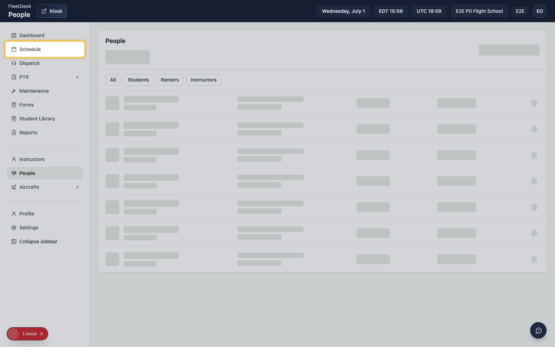Click the FleetDesk brand text
The image size is (555, 347).
click(20, 6)
